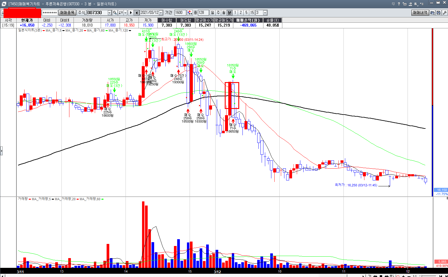Screen dimensions: 448x277
Task: Click the time cell [15:19]
Action: [x=8, y=25]
